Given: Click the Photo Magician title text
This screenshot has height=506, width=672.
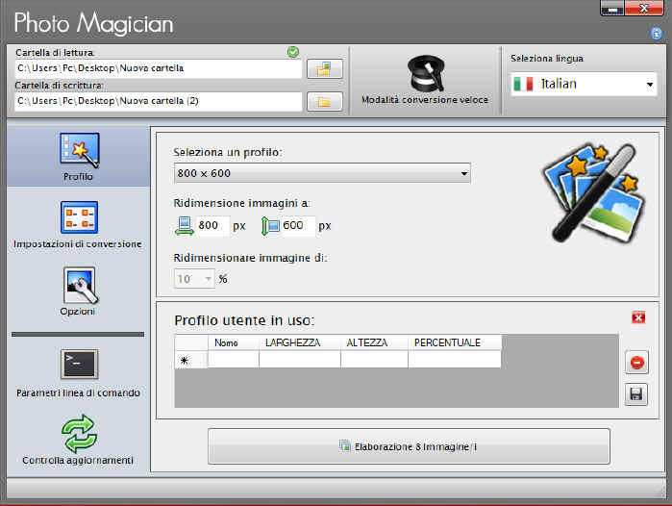Looking at the screenshot, I should [93, 23].
